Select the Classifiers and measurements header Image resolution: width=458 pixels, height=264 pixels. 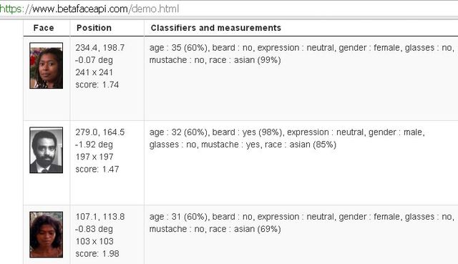click(216, 28)
